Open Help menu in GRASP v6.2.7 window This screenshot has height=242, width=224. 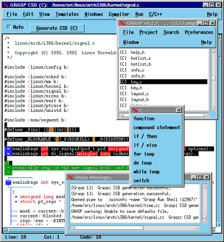(x=206, y=42)
